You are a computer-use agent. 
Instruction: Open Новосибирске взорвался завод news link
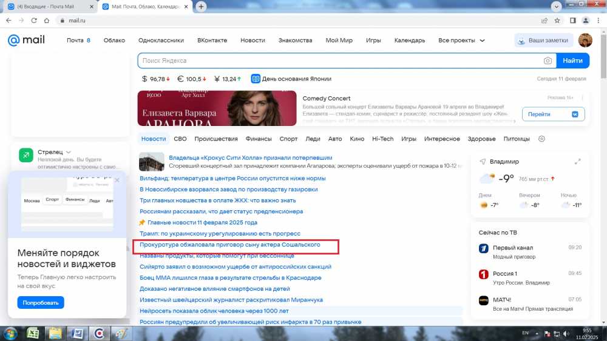pos(228,189)
